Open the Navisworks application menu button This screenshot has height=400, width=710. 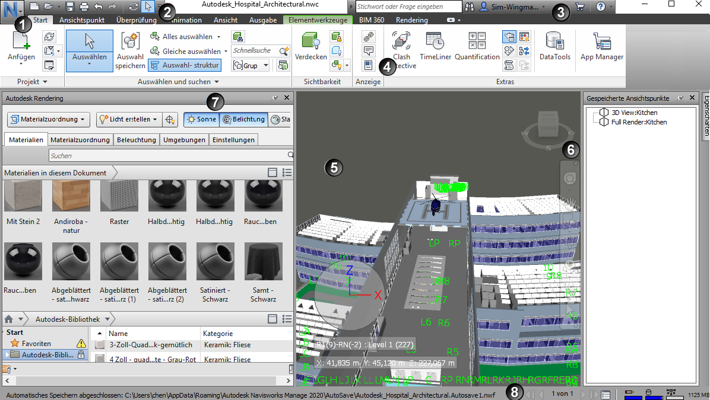coord(12,11)
